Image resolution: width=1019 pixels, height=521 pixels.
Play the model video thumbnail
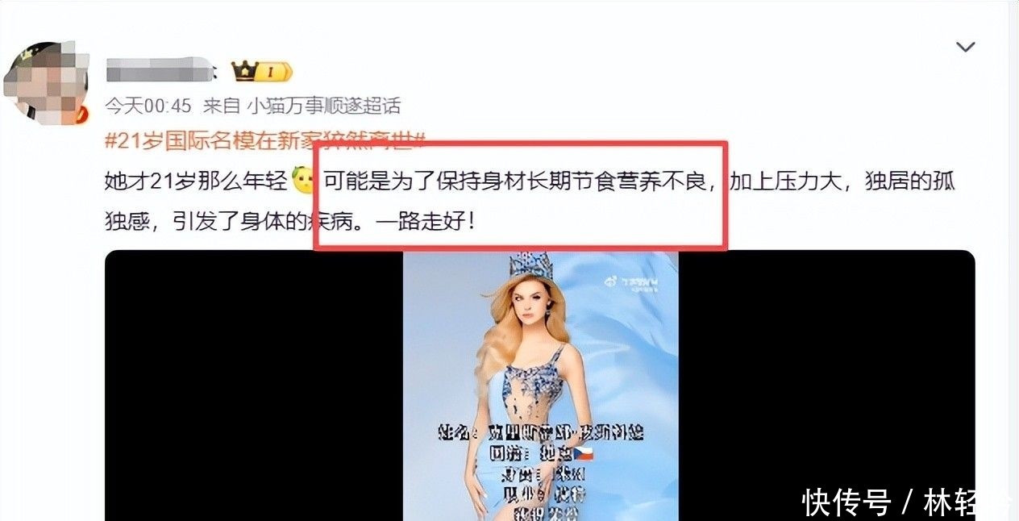pos(540,386)
